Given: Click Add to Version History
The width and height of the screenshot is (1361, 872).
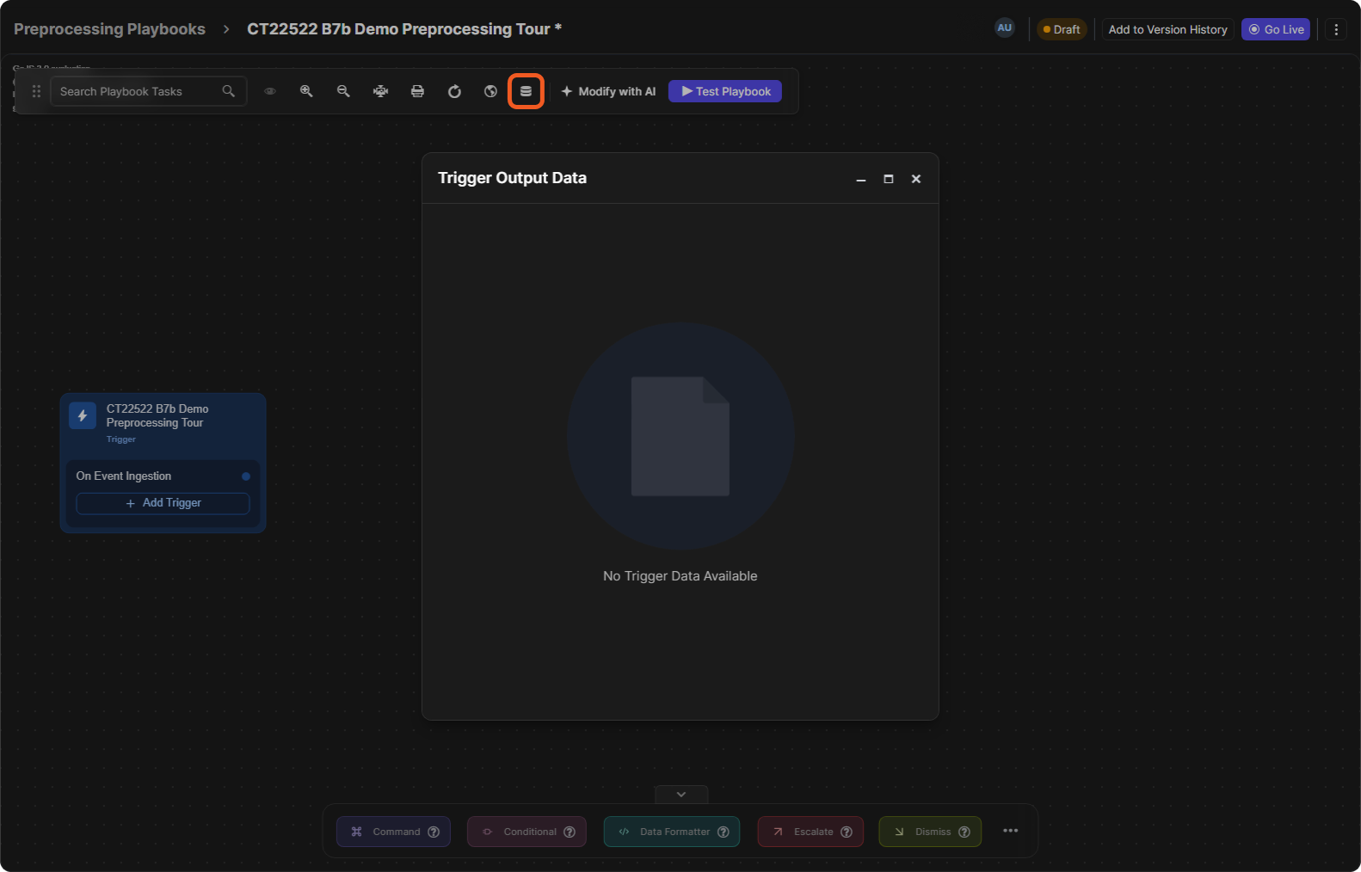Looking at the screenshot, I should pos(1167,29).
